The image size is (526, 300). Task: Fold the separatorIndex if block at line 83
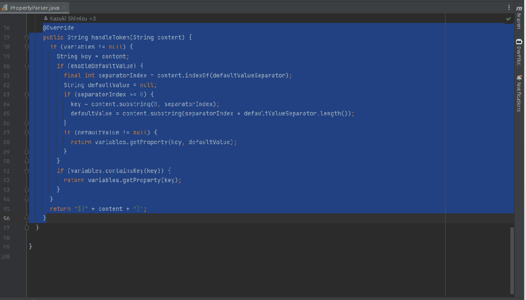tap(27, 94)
